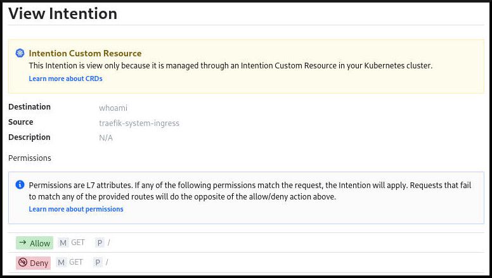Open Learn more about CRDs link
Image resolution: width=492 pixels, height=278 pixels.
click(65, 79)
